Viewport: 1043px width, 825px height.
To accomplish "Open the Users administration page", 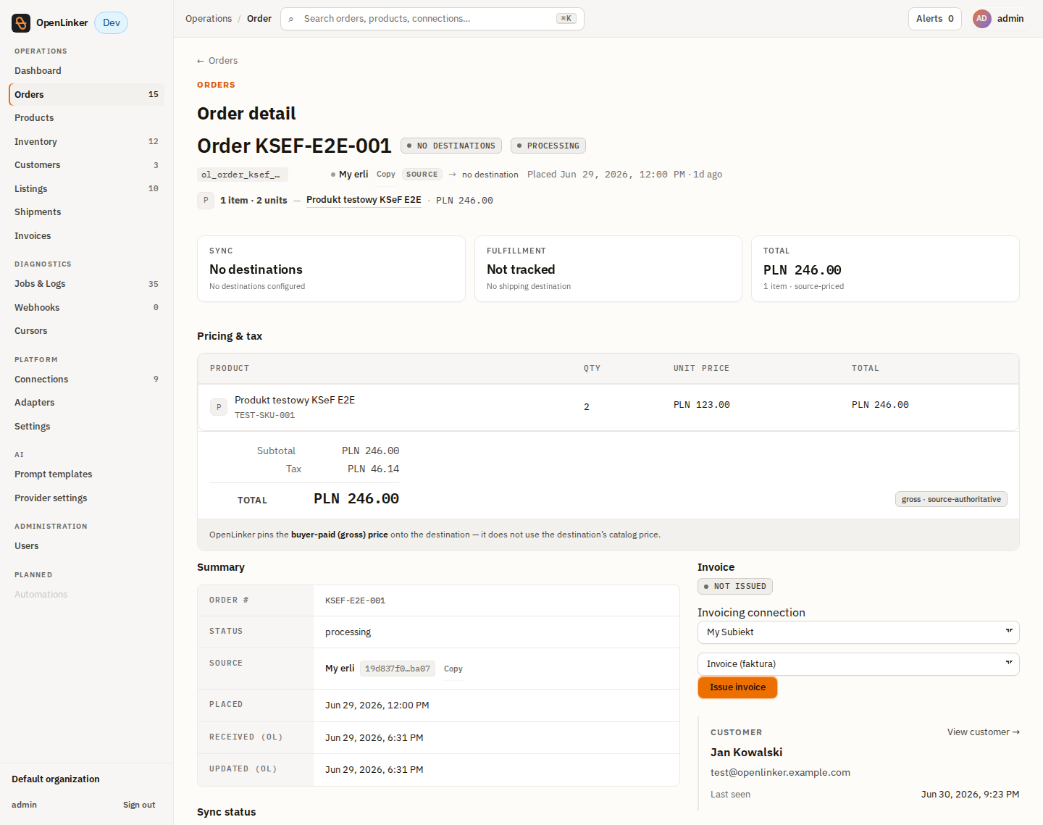I will coord(86,546).
